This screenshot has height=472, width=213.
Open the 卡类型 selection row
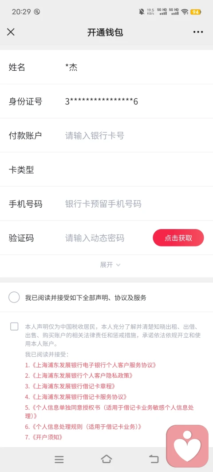(106, 170)
